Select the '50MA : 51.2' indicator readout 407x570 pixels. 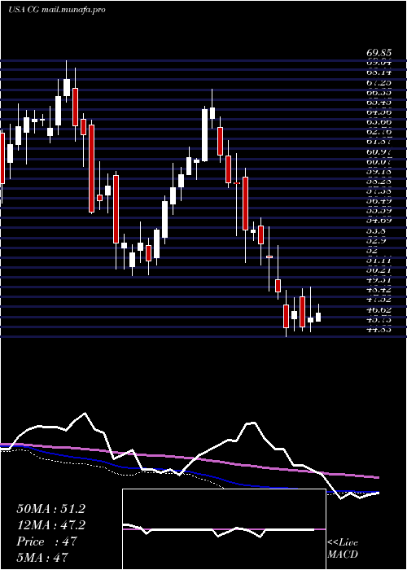tap(50, 509)
